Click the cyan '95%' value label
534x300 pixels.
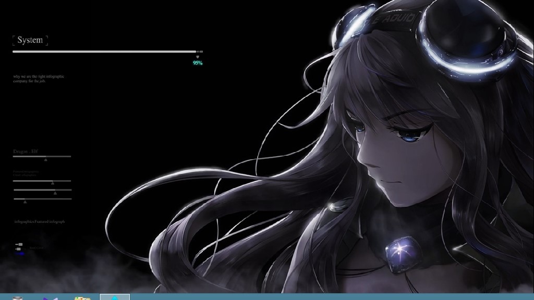tap(198, 63)
